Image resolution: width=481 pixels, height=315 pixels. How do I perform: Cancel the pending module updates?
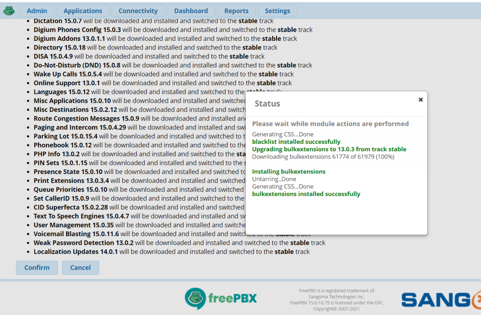tap(80, 267)
